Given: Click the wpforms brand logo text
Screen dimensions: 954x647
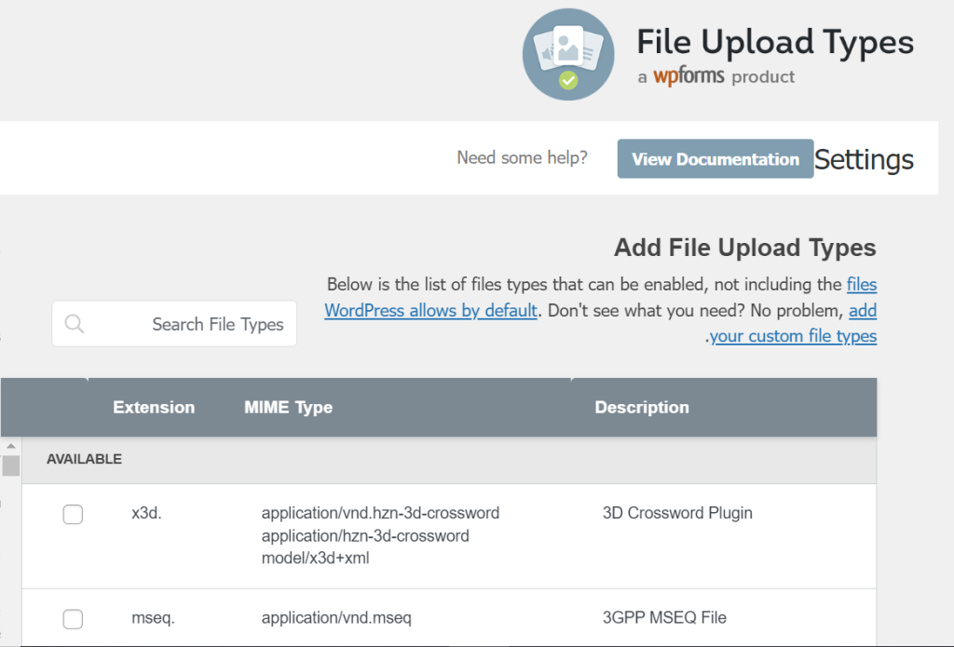Looking at the screenshot, I should pos(688,76).
